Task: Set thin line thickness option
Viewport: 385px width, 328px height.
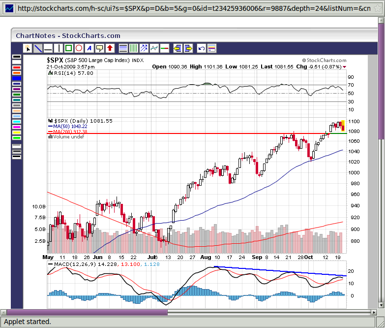Action: 17,146
